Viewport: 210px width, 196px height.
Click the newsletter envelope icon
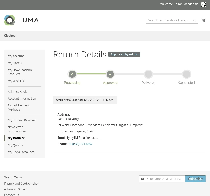pos(143,179)
